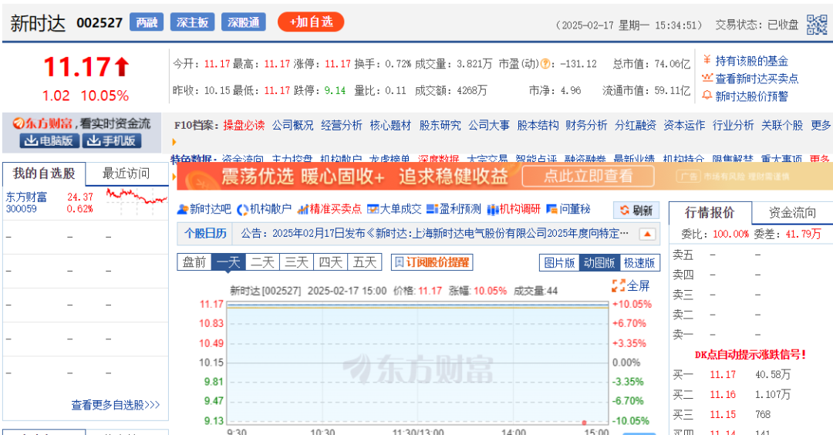Switch to the 最近访问 tab

click(x=126, y=173)
